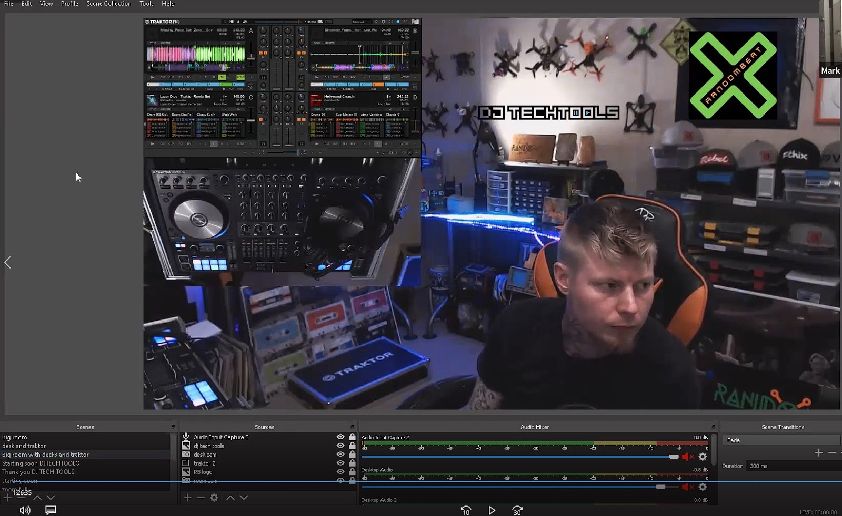The width and height of the screenshot is (842, 516).
Task: Open the Scene Collection menu
Action: [108, 4]
